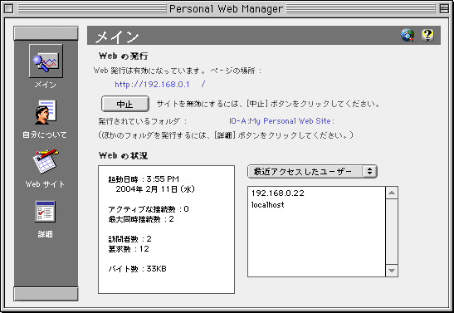Select localhost in the user list

(267, 205)
